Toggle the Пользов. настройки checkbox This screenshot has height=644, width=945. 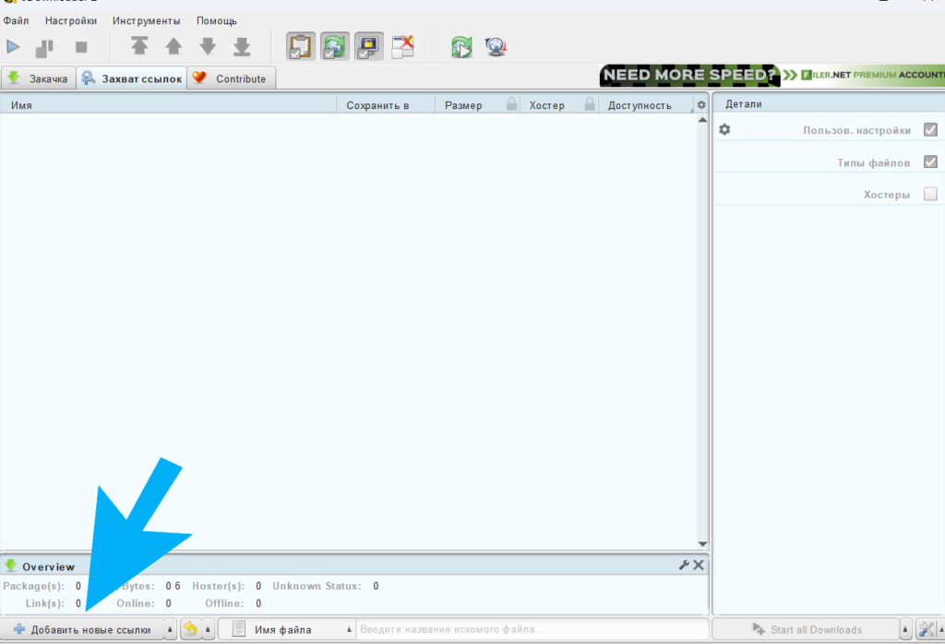point(930,129)
